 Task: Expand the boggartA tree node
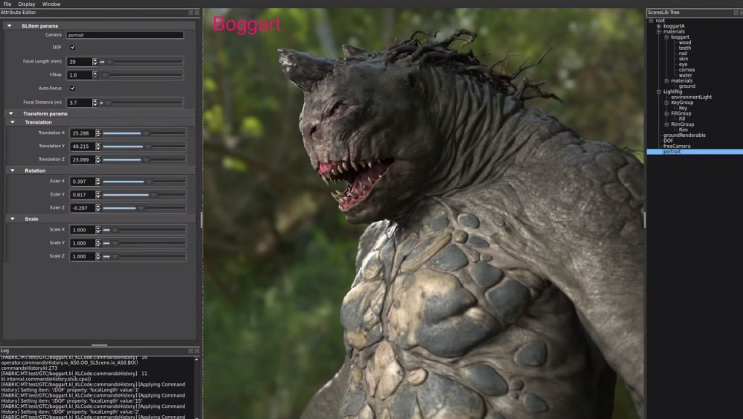(658, 26)
